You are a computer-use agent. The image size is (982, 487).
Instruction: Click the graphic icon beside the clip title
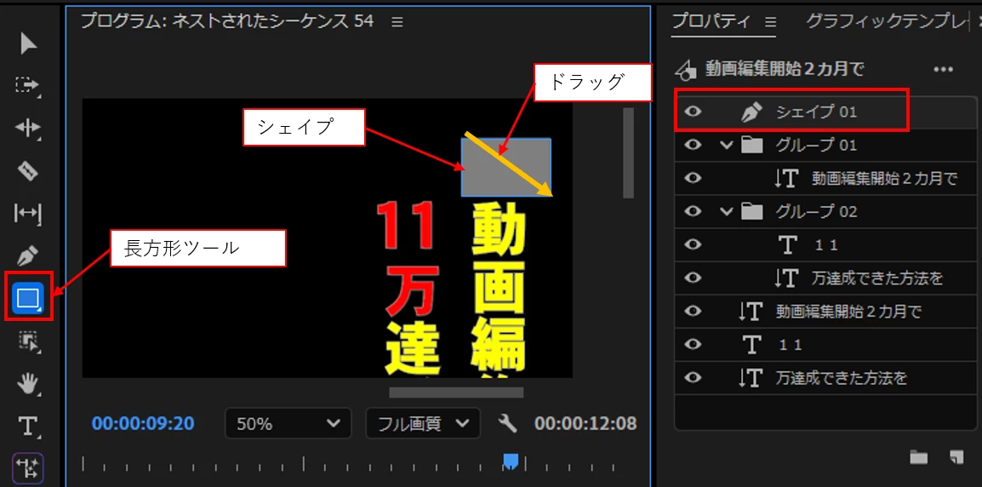pyautogui.click(x=687, y=69)
